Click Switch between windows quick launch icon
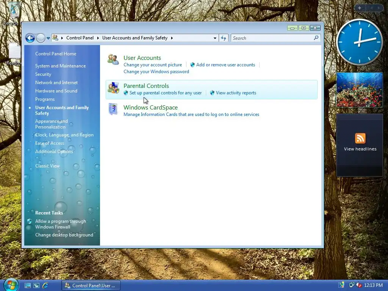 point(36,285)
